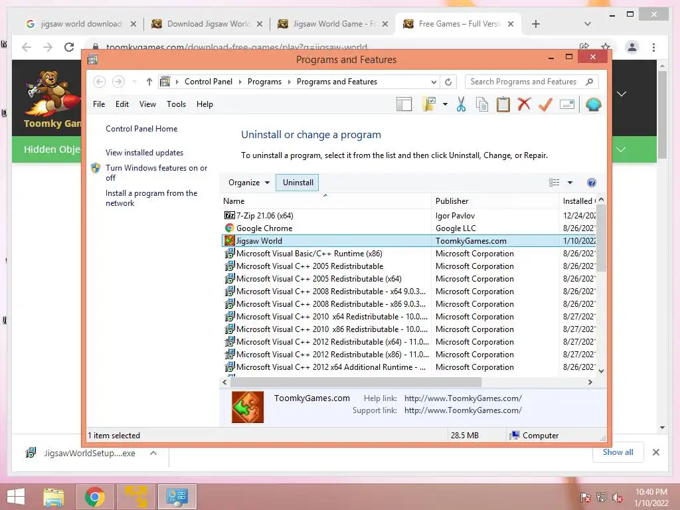The width and height of the screenshot is (680, 510).
Task: Select the Jigsaw World program row
Action: (409, 240)
